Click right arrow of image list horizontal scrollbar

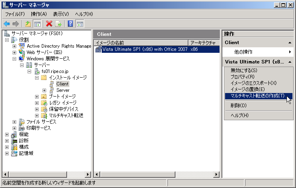coord(216,175)
